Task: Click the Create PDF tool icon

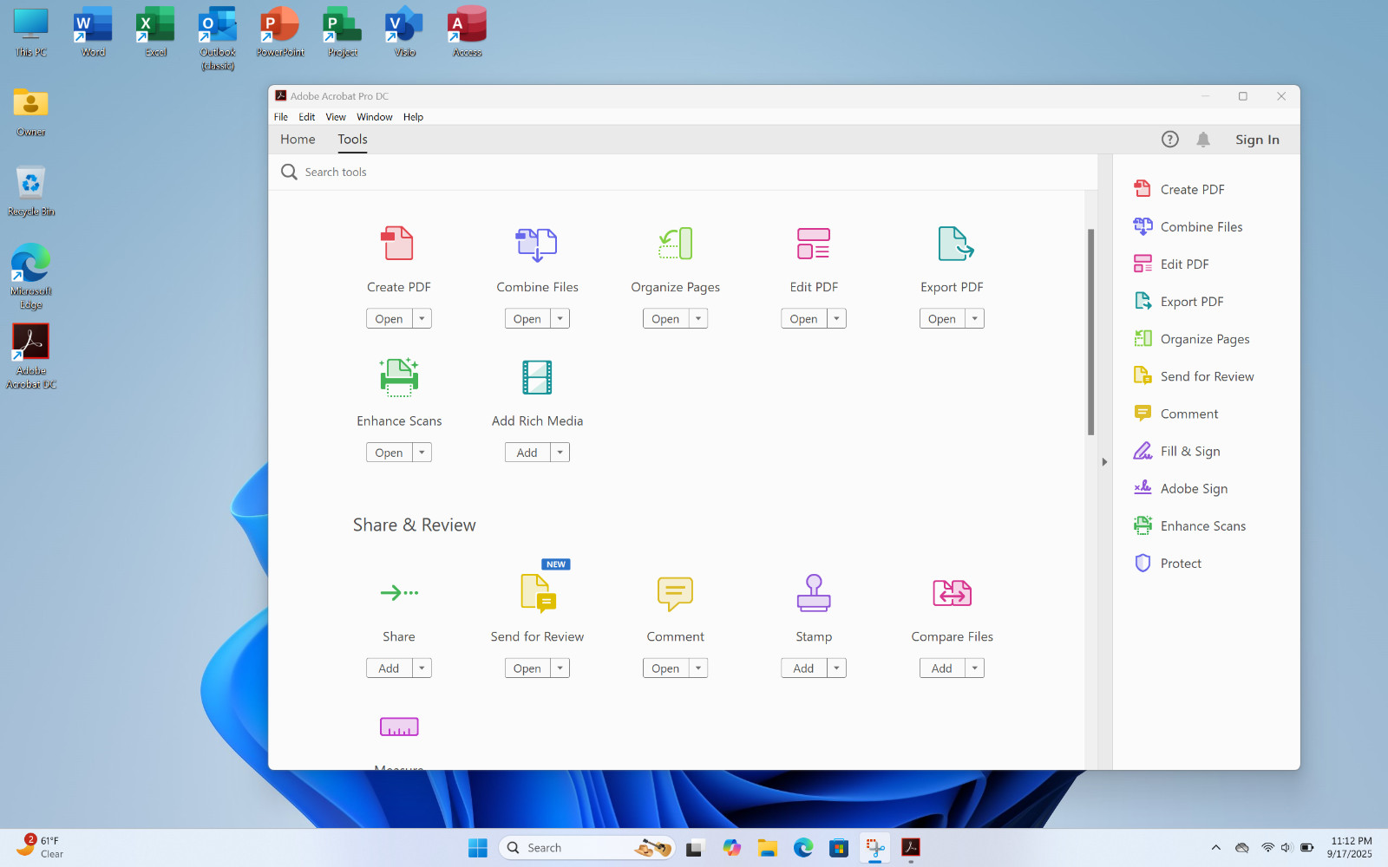Action: [398, 244]
